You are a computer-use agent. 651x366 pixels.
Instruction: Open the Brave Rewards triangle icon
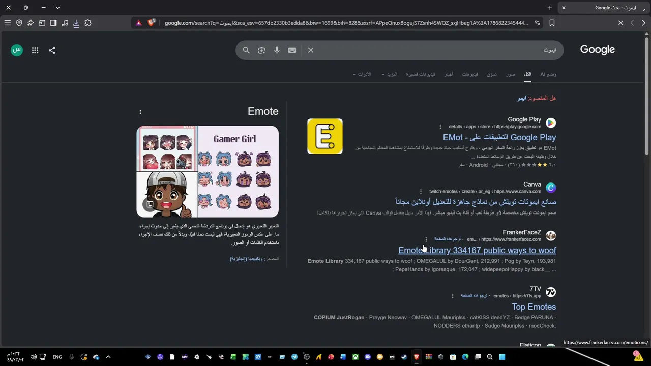point(139,23)
